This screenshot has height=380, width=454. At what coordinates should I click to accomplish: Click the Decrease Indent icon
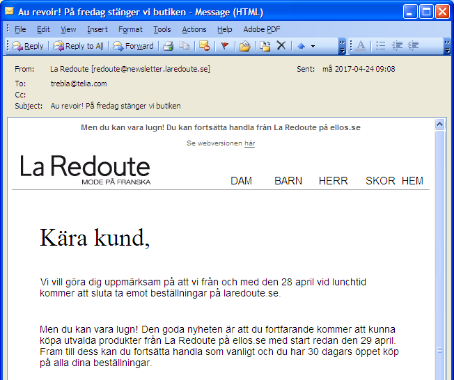point(397,46)
